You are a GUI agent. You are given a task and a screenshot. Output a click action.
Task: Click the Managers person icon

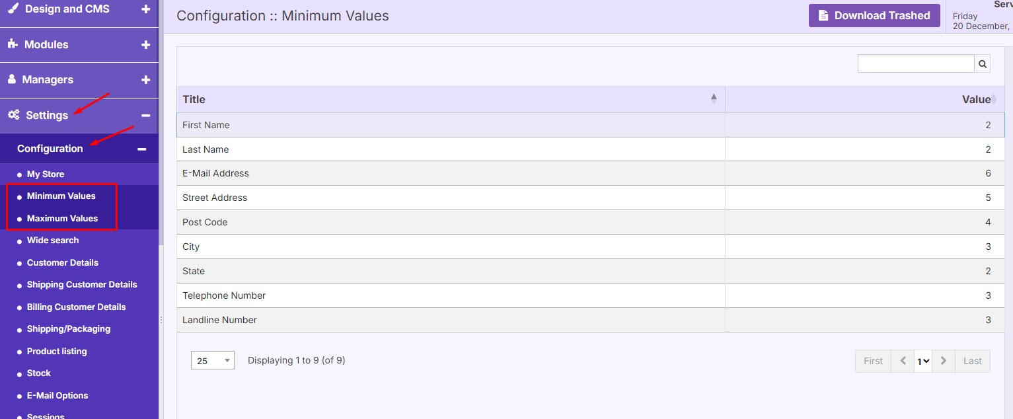click(12, 79)
